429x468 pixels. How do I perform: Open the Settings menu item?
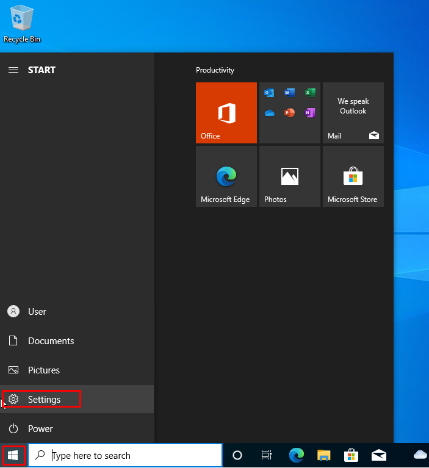(44, 400)
